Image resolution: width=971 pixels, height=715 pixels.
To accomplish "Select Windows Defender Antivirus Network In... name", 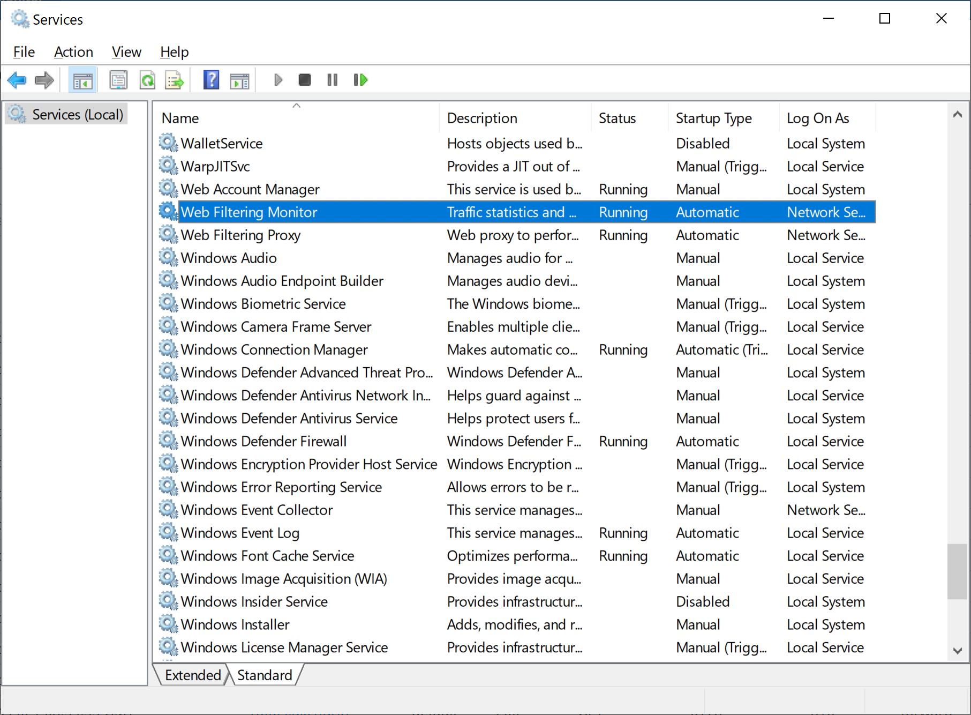I will (306, 395).
